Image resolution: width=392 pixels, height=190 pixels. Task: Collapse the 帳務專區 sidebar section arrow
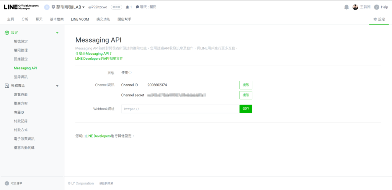pyautogui.click(x=57, y=86)
